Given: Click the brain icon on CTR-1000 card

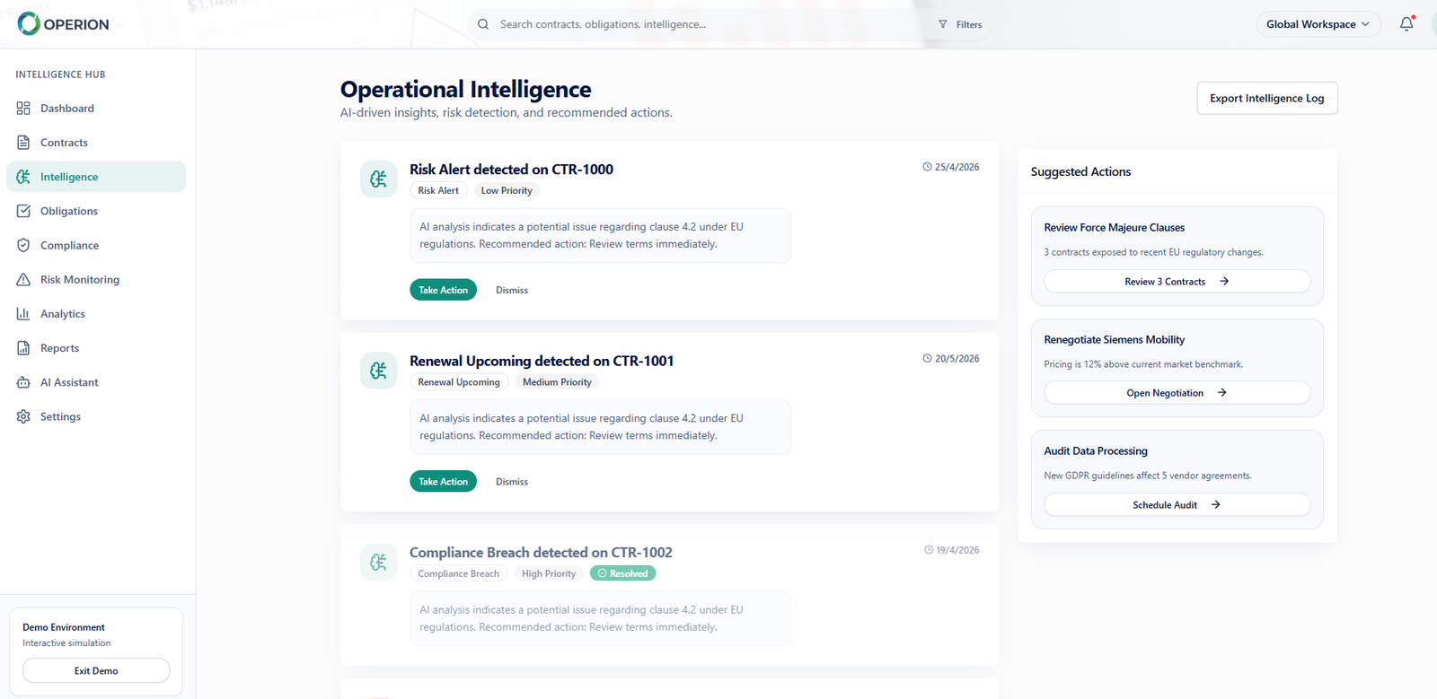Looking at the screenshot, I should [x=379, y=179].
